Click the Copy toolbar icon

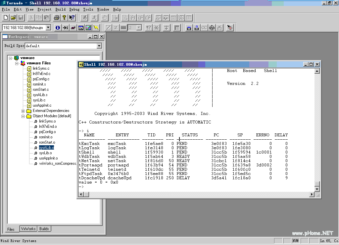[x=39, y=18]
